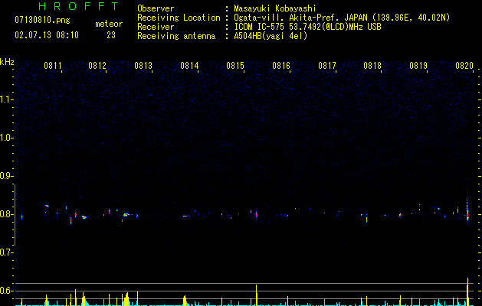This screenshot has height=306, width=482.
Task: Click the Receiving antenna label
Action: [176, 36]
